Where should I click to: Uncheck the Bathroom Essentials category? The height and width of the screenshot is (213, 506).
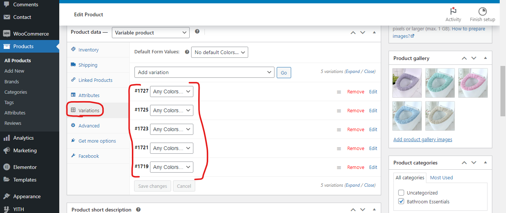401,202
